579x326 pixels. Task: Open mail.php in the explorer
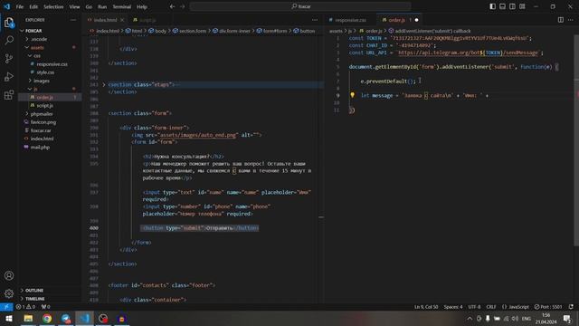coord(40,147)
